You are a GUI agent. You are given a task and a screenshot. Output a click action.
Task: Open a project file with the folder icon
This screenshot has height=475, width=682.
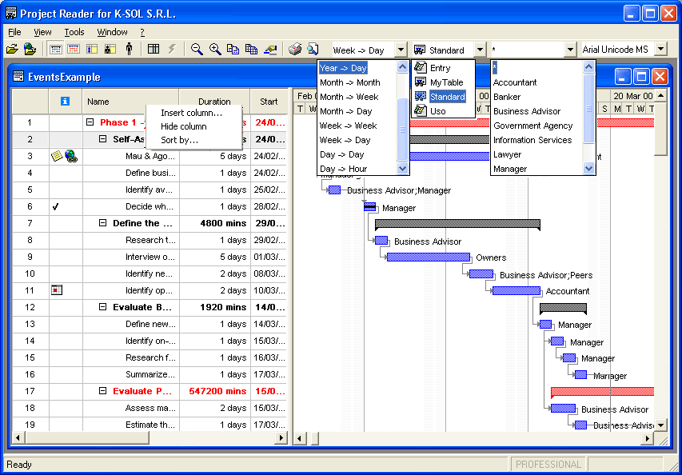pyautogui.click(x=12, y=50)
